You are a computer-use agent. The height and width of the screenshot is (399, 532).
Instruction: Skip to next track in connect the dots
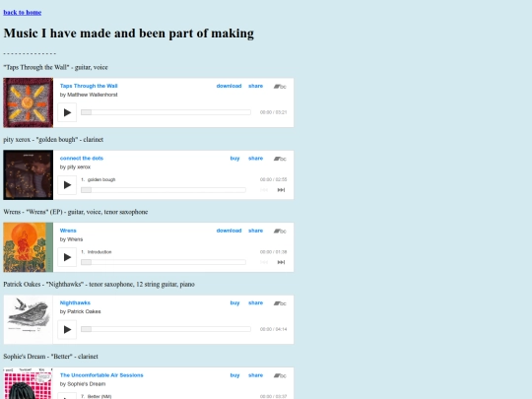[x=281, y=190]
